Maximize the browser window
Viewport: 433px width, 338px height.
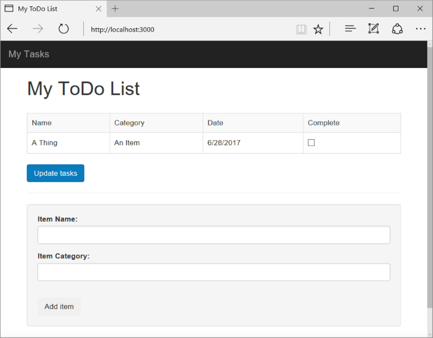pos(396,8)
